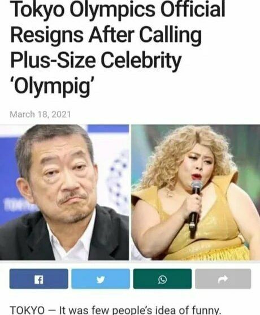Send the article through WhatsApp

(x=162, y=279)
